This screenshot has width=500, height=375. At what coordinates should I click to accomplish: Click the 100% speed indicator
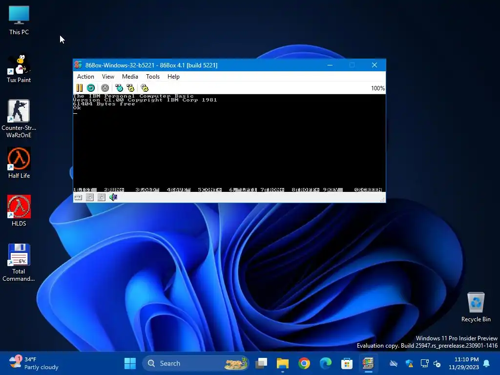378,88
